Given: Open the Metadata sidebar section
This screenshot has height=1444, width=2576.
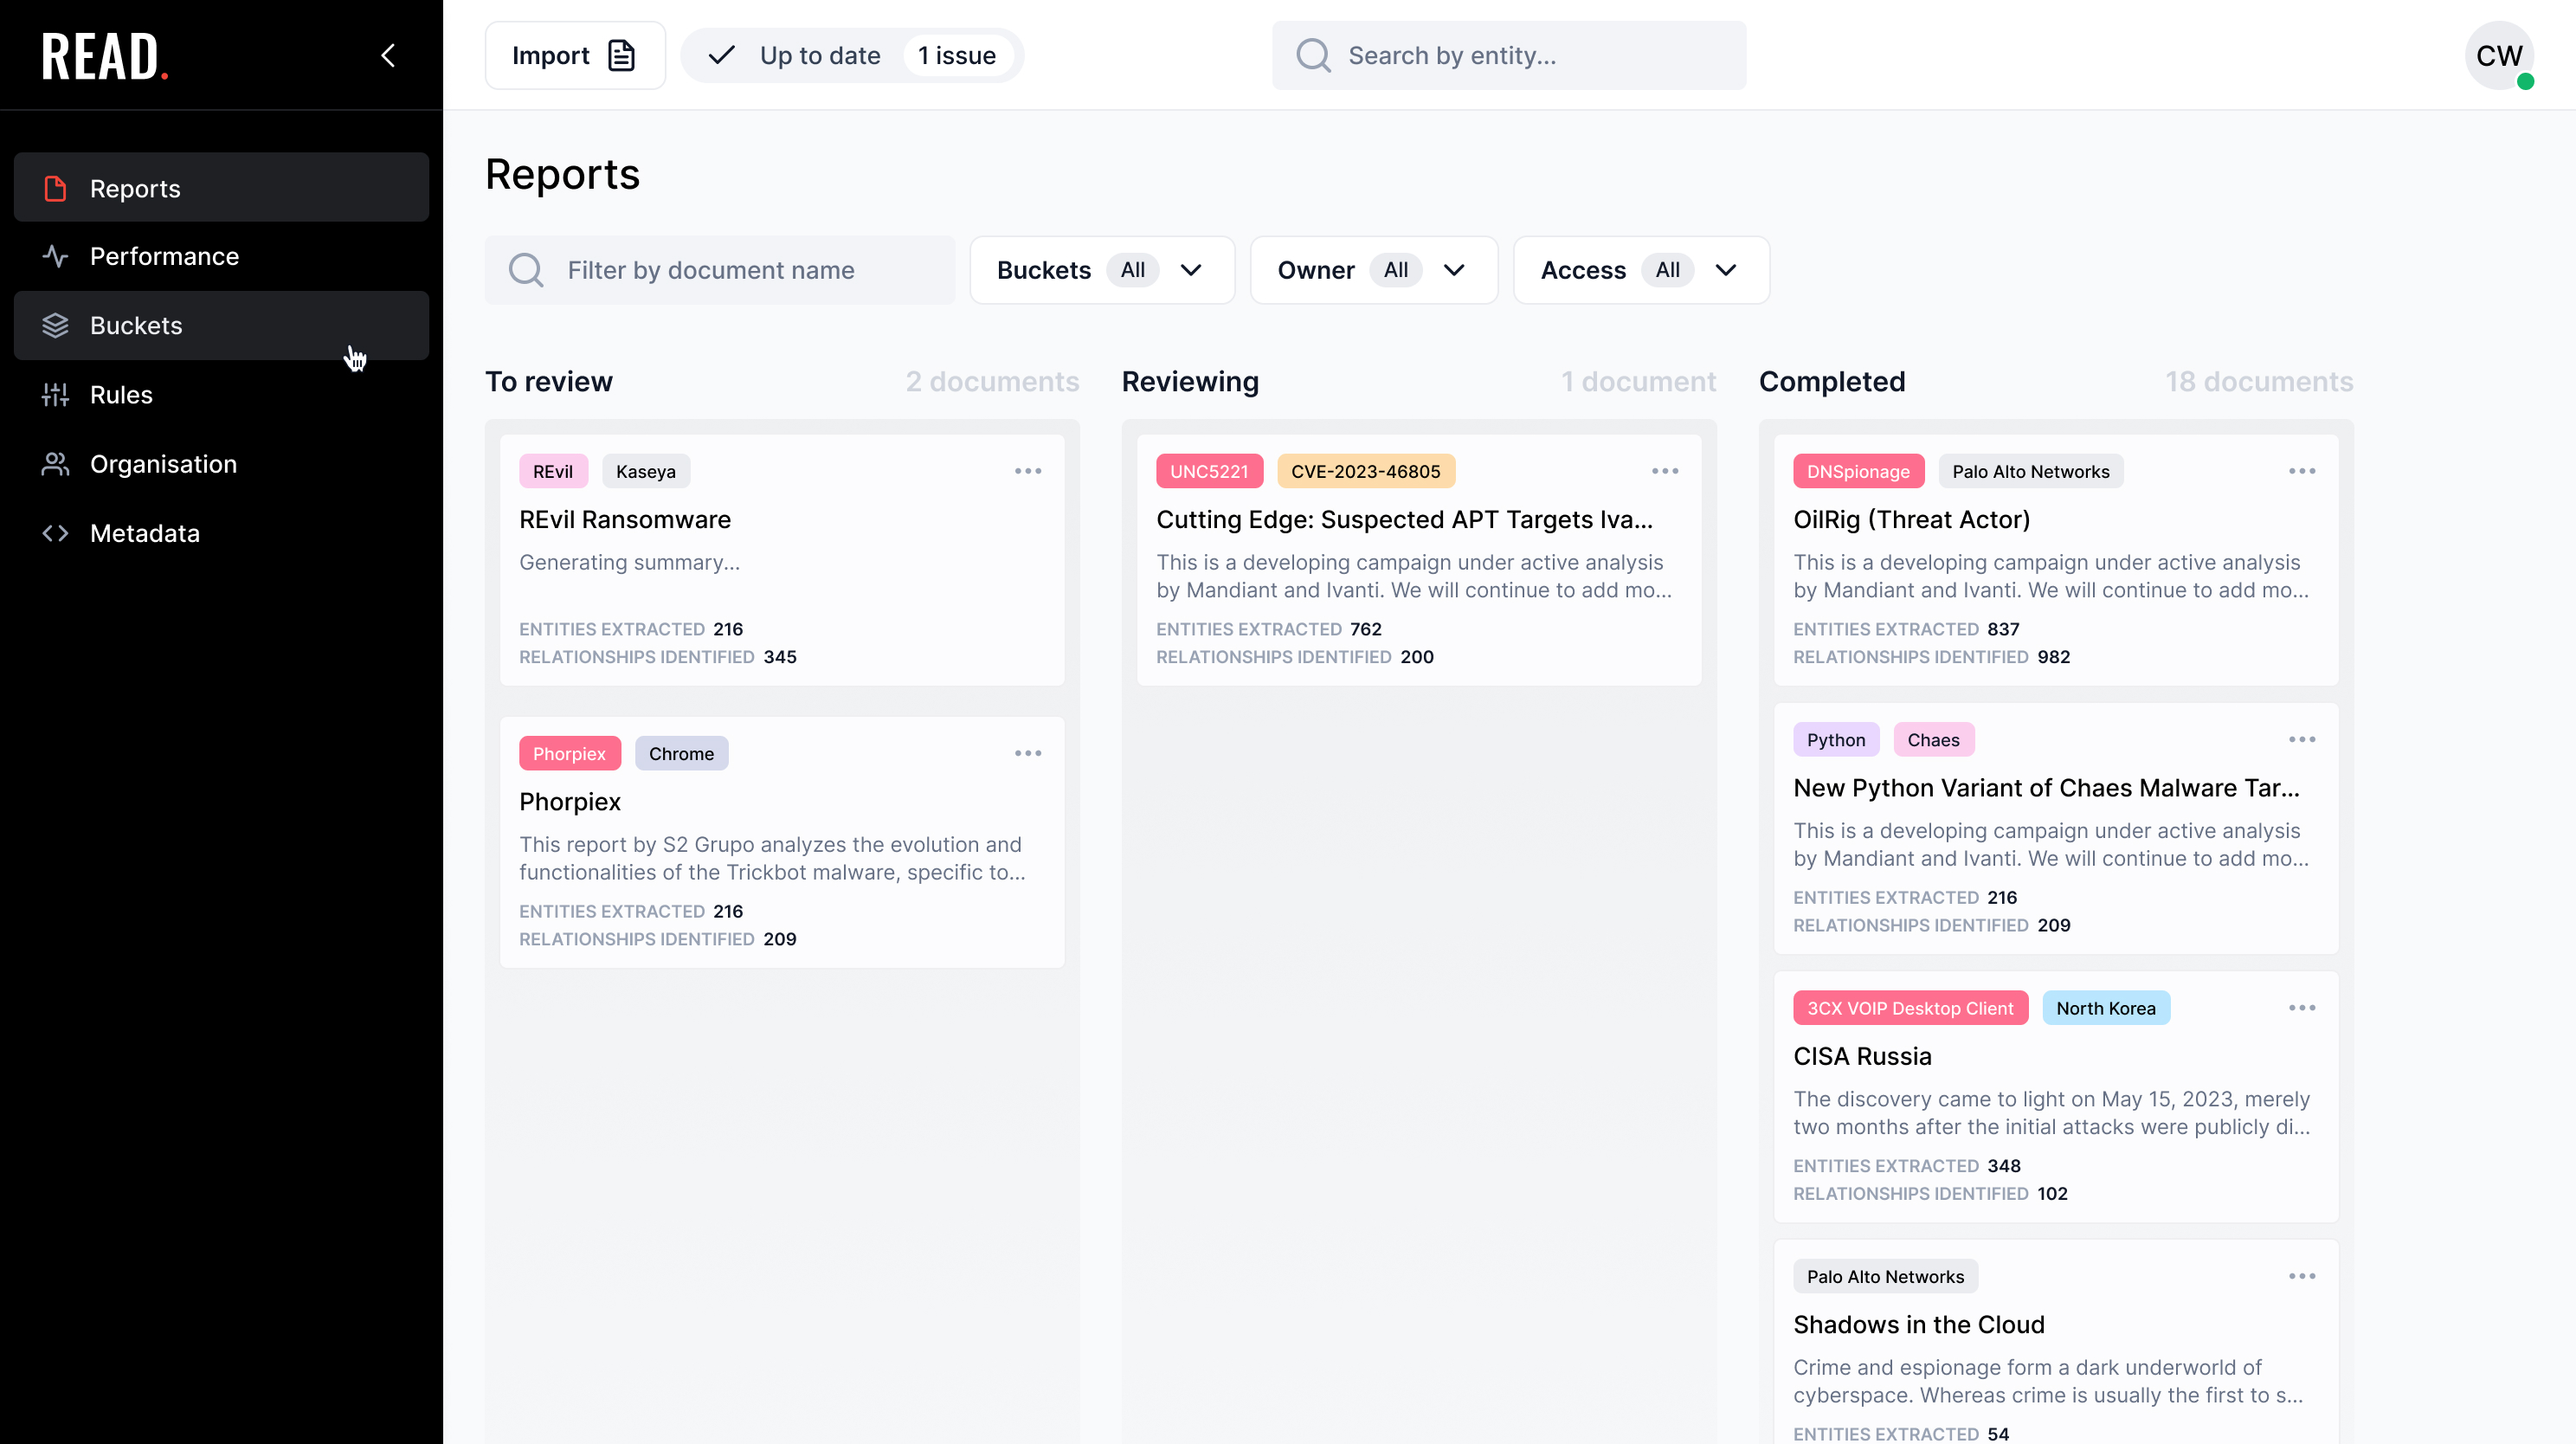Looking at the screenshot, I should [x=144, y=533].
